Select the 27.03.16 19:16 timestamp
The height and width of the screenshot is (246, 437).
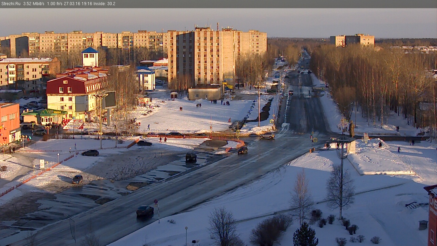pyautogui.click(x=78, y=4)
